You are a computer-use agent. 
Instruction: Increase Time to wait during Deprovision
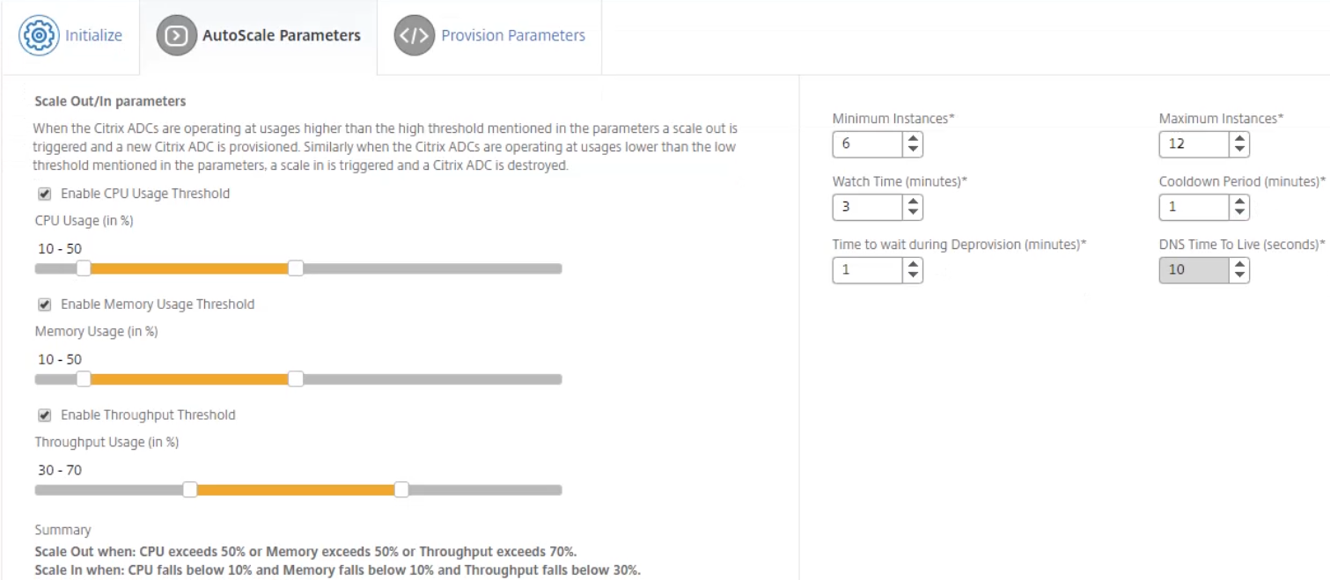913,264
